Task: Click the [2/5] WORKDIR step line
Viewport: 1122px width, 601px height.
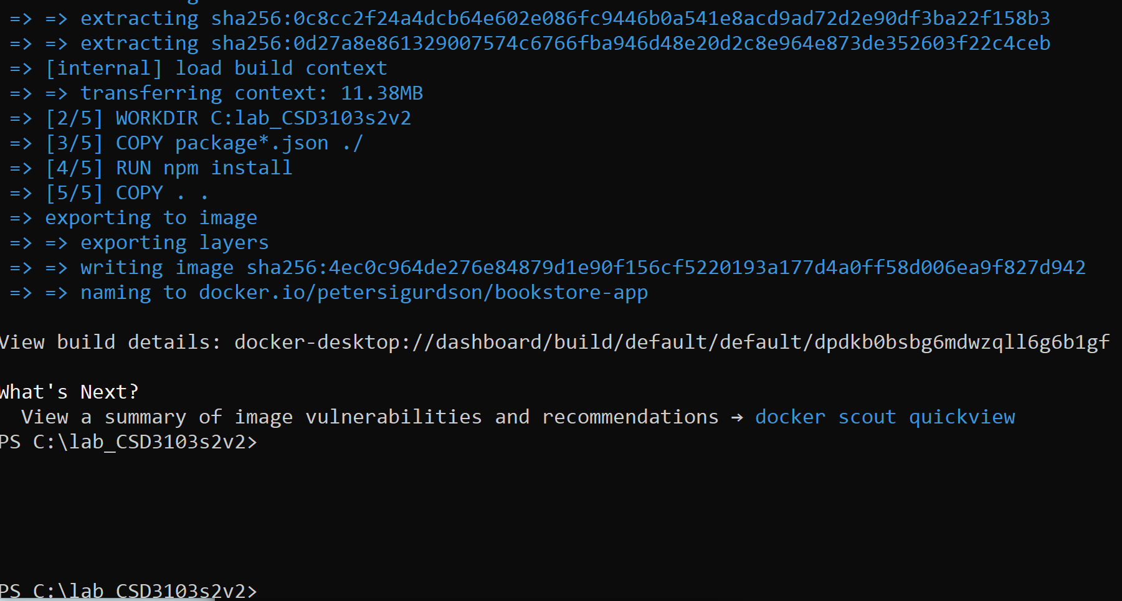Action: tap(211, 118)
